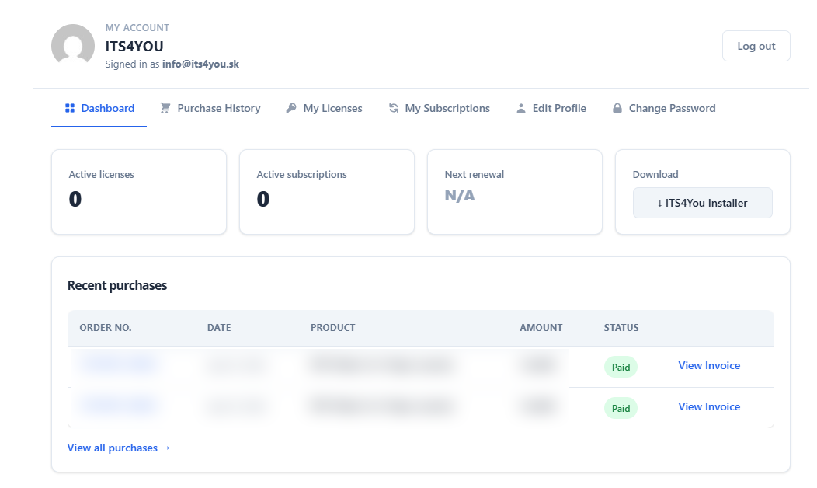Click the Dashboard grid icon
This screenshot has height=488, width=817.
coord(70,108)
